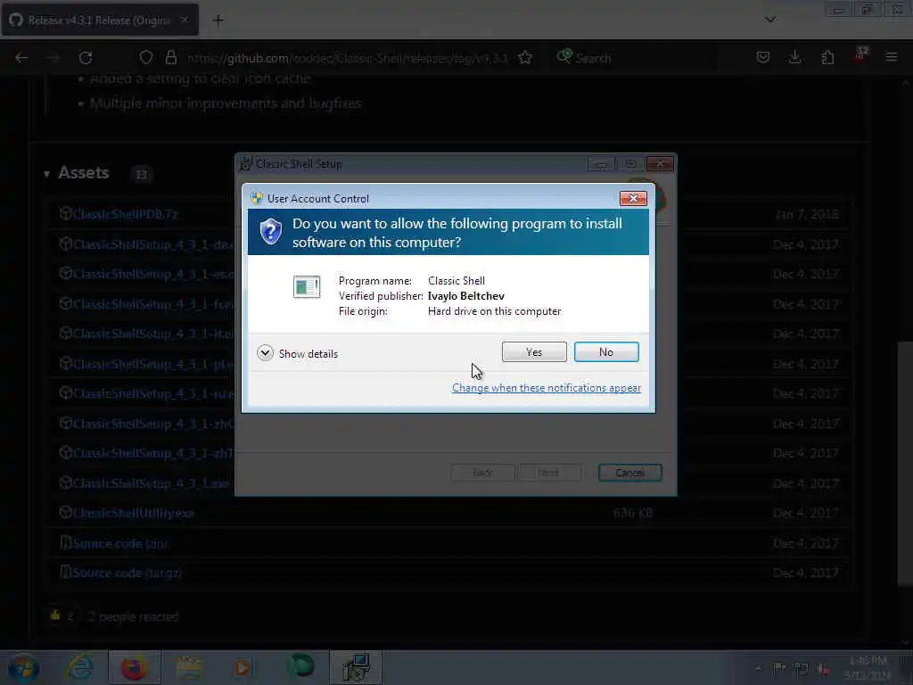
Task: Click Back button in Classic Shell Setup
Action: tap(482, 473)
